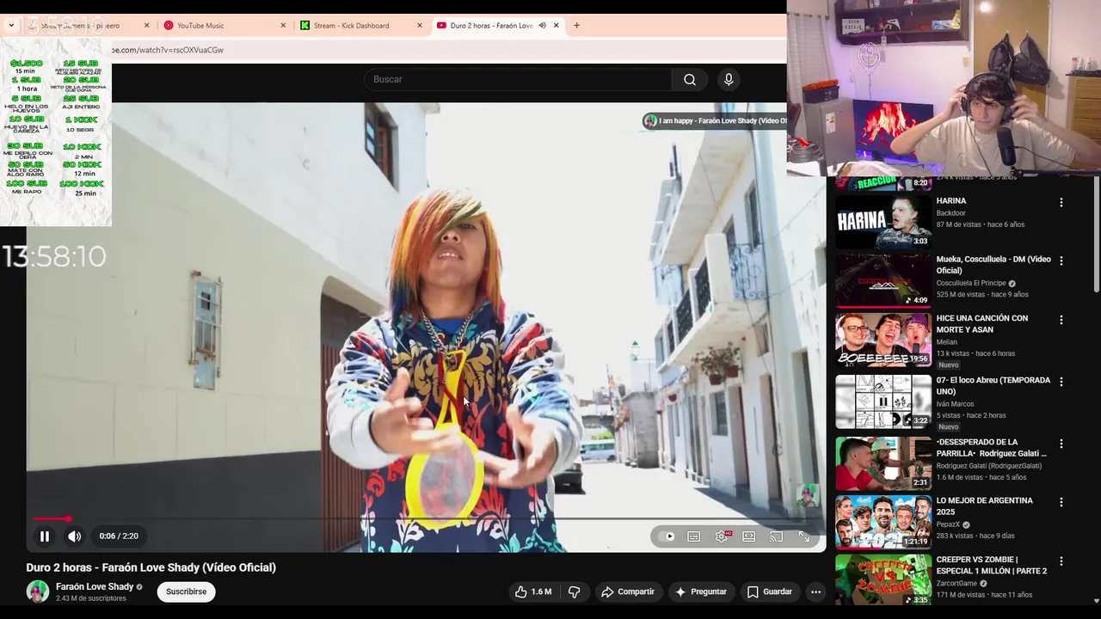Open HICE UNA CANCIÓN CON MORTE thumbnail
The image size is (1101, 619).
tap(883, 340)
